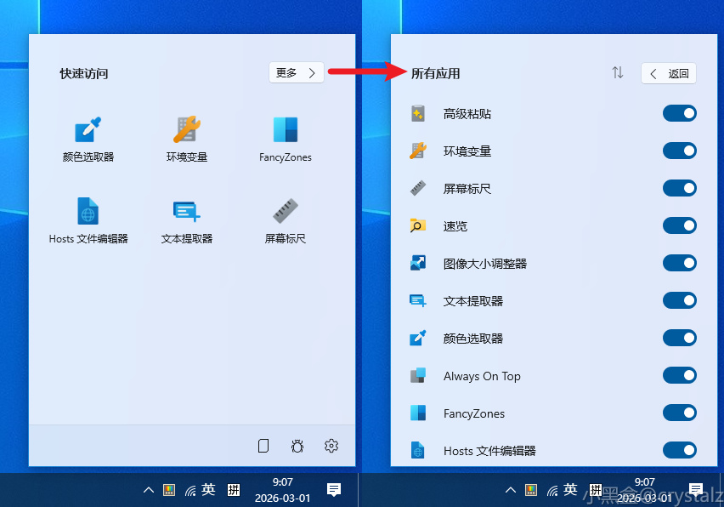The width and height of the screenshot is (724, 507).
Task: Click the 返回 back button
Action: [x=668, y=73]
